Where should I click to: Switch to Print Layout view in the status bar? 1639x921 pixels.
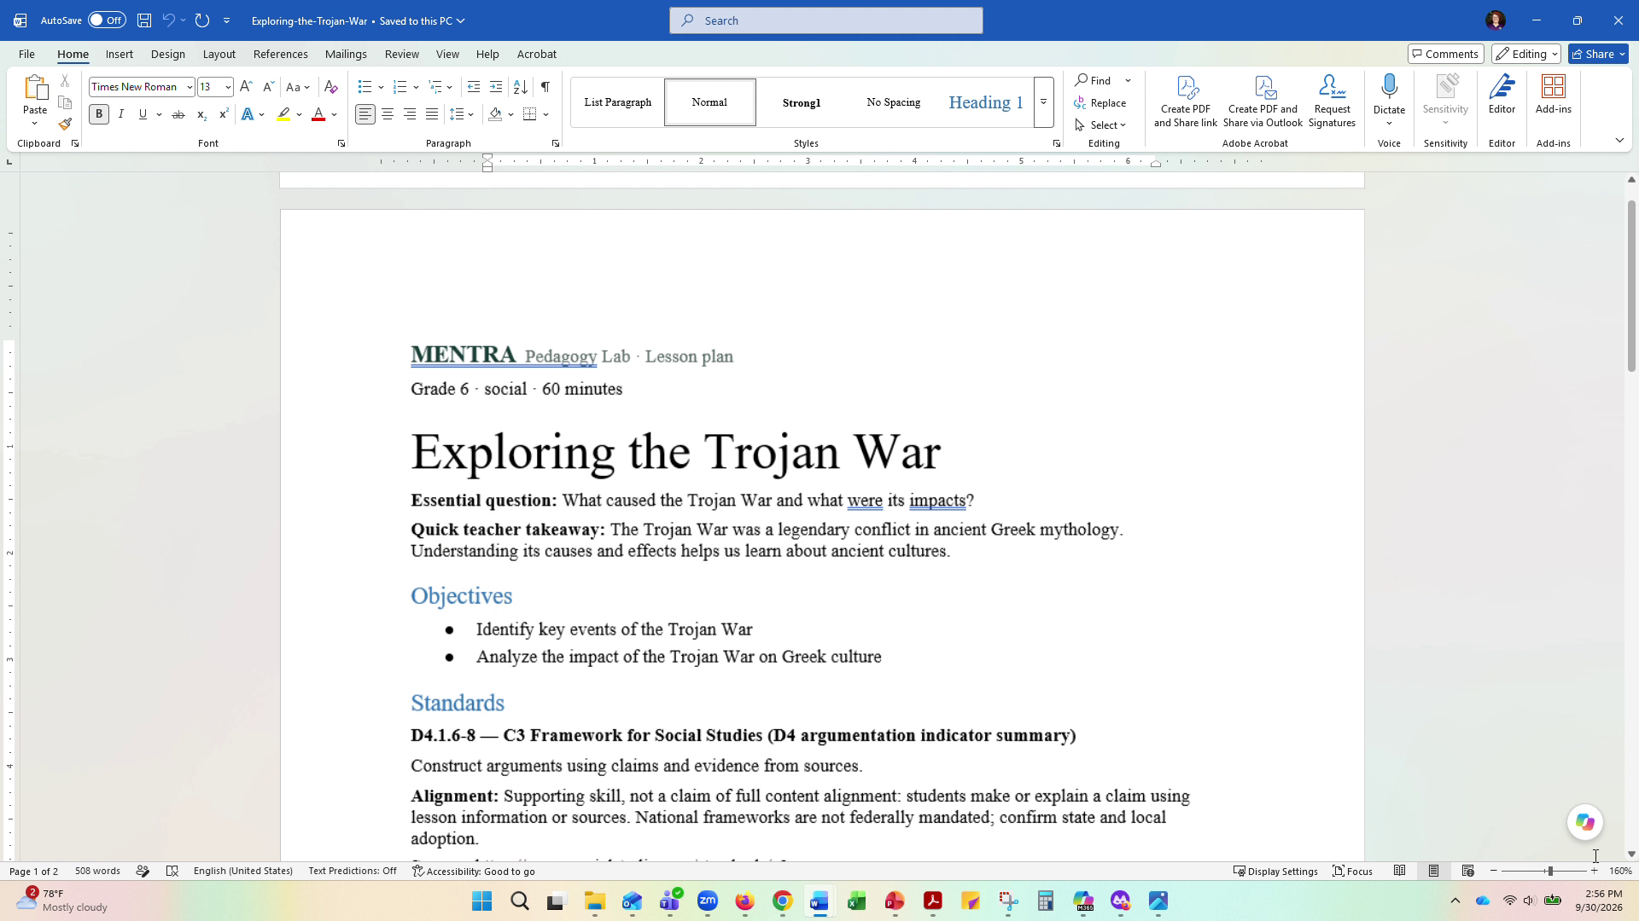[x=1433, y=871]
